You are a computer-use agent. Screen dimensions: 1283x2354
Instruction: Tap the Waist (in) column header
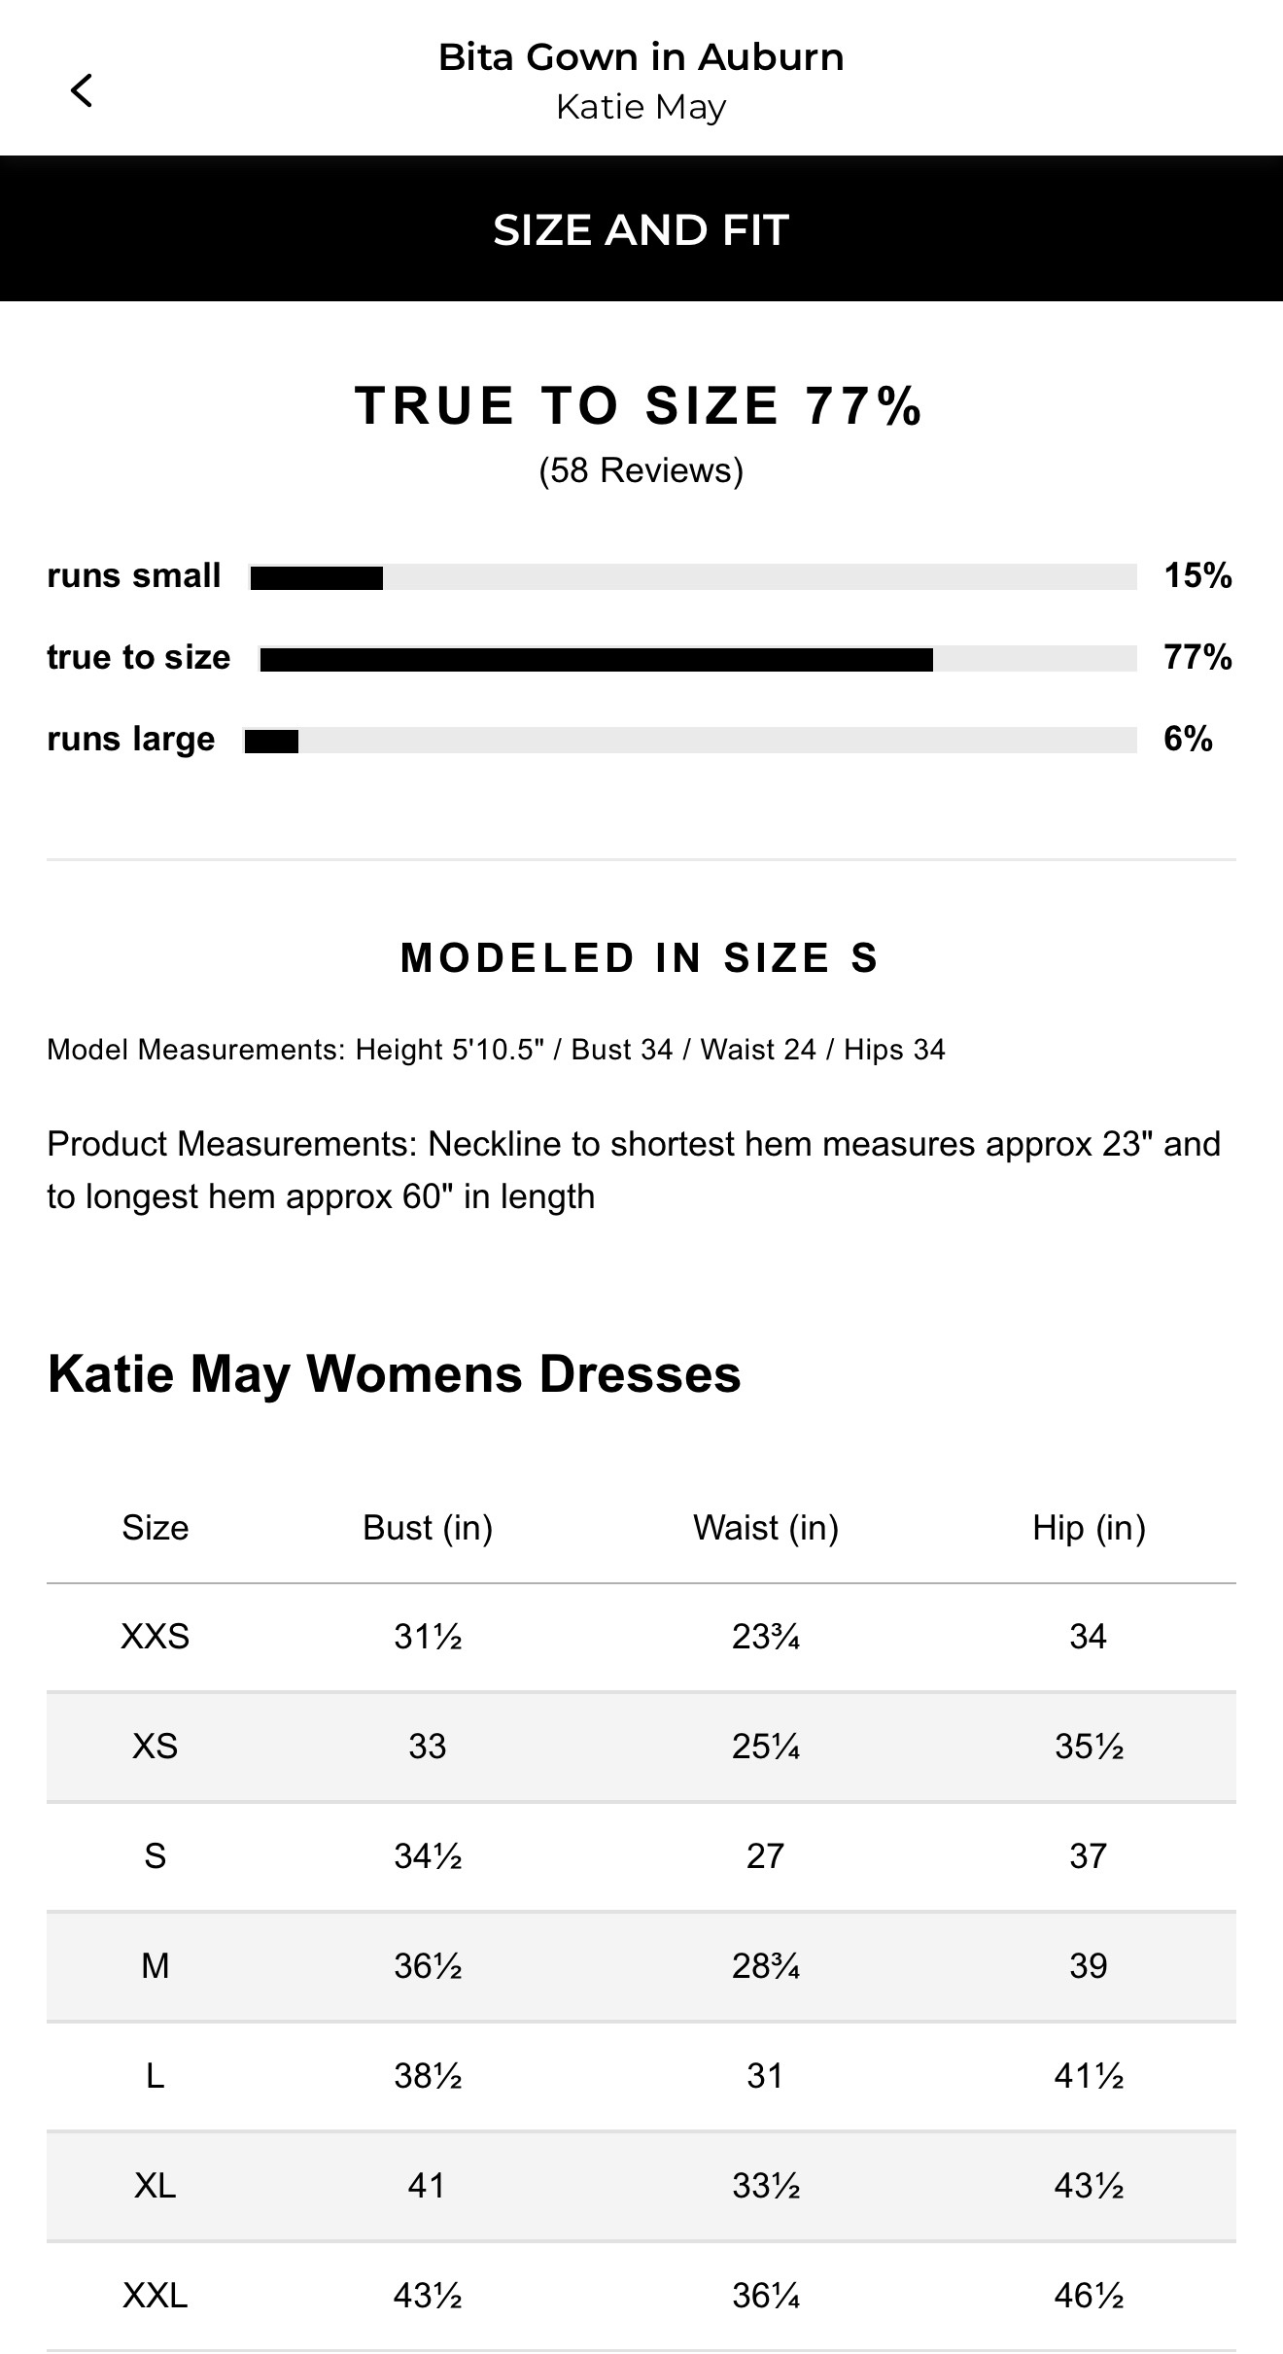point(766,1528)
